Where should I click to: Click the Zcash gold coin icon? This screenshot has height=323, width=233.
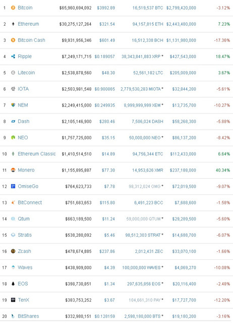click(x=13, y=251)
